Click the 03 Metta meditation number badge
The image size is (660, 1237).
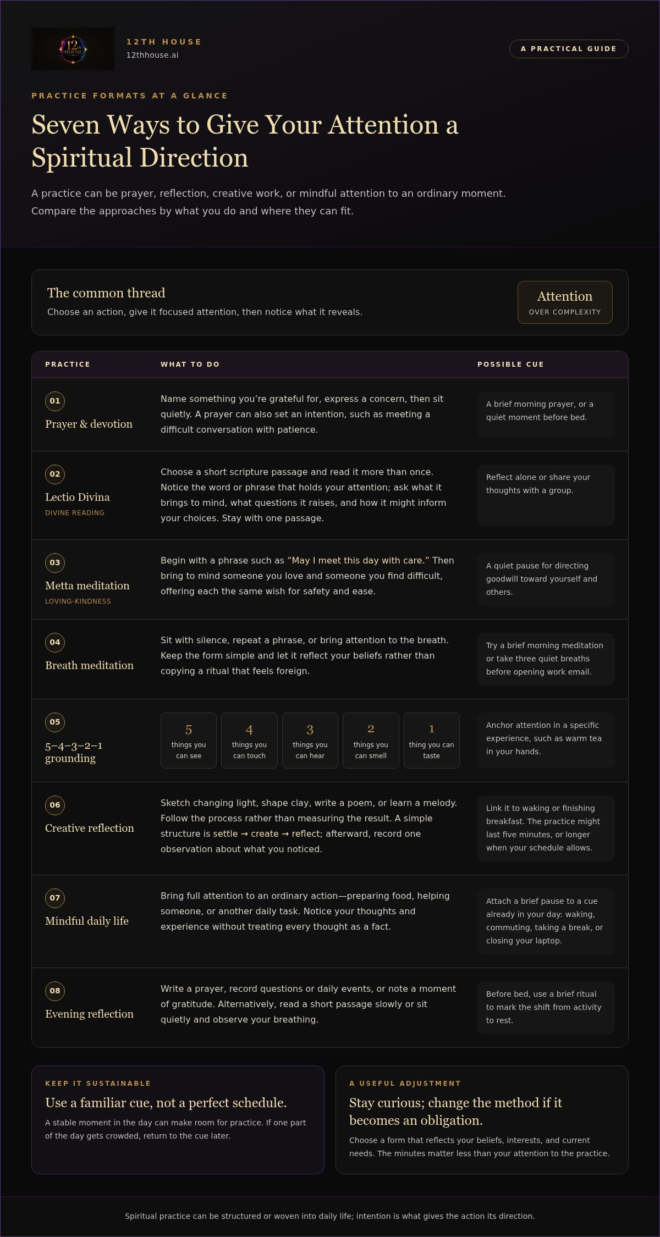click(x=55, y=562)
